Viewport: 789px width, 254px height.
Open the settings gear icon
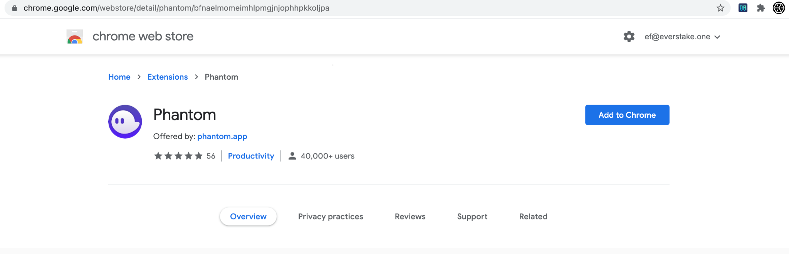click(629, 37)
